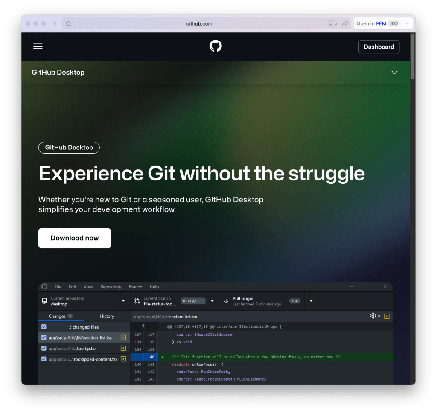Open the Pull origin options dropdown arrow
437x413 pixels.
coord(311,301)
